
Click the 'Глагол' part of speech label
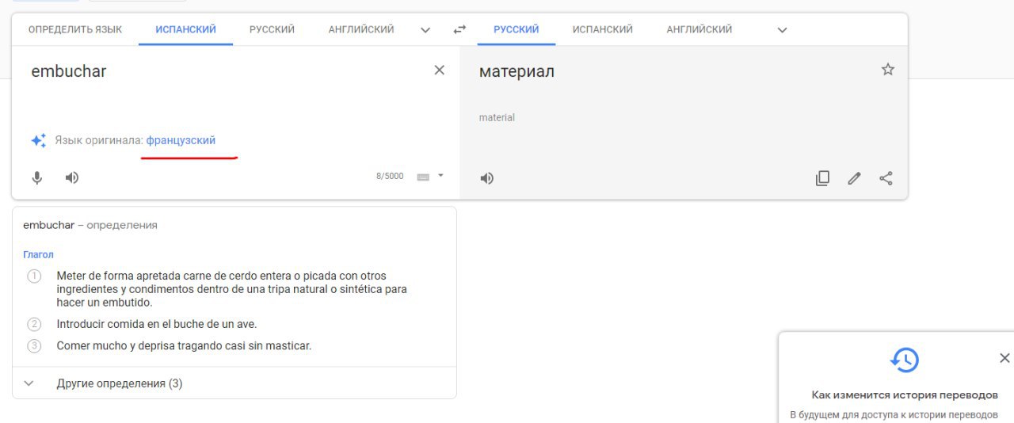[x=38, y=254]
